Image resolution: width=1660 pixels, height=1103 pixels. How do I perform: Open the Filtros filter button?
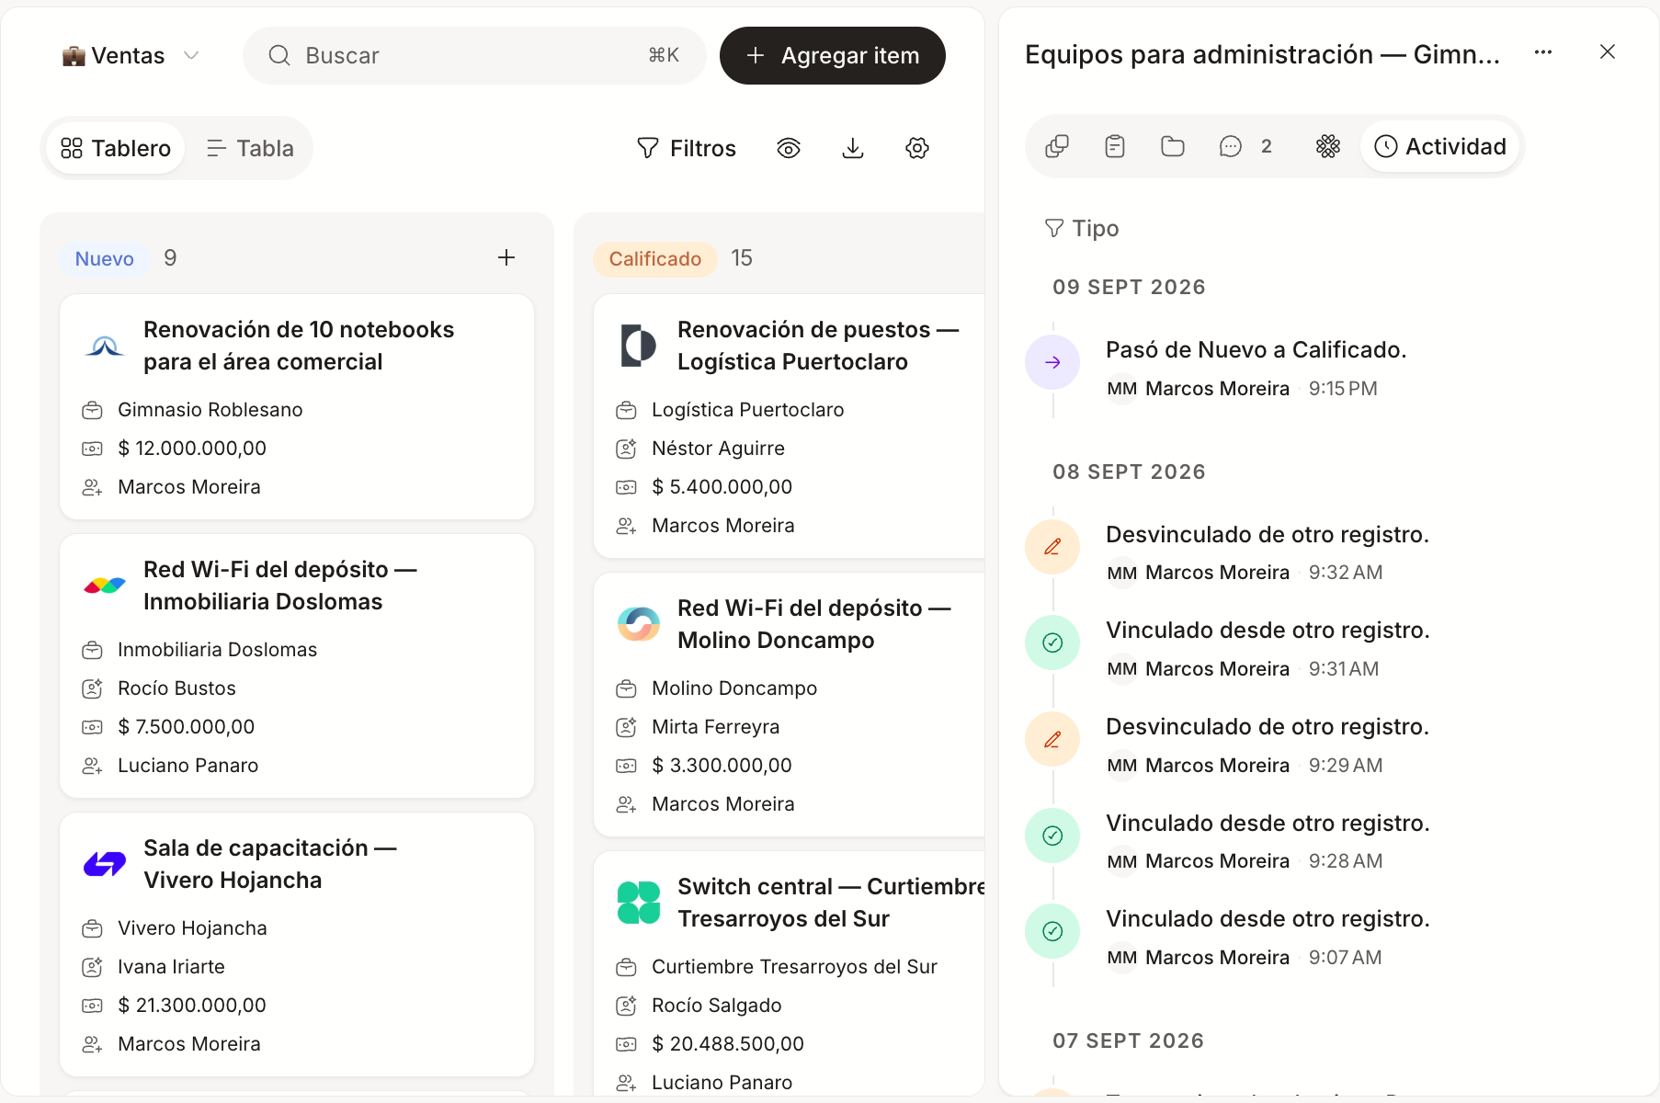pos(687,148)
